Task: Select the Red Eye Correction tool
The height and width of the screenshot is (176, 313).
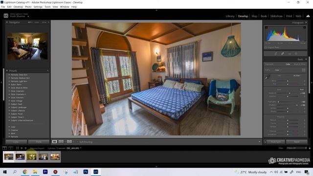Action: tap(290, 53)
